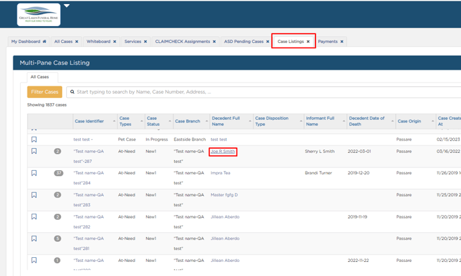This screenshot has height=276, width=461.
Task: Sort by Case Disposition Type column
Action: 279,121
